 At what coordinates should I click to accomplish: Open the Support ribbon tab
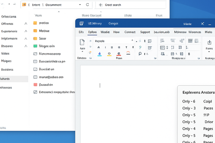(145, 32)
